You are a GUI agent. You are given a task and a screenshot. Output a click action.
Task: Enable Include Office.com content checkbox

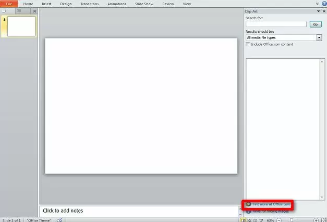(x=248, y=44)
